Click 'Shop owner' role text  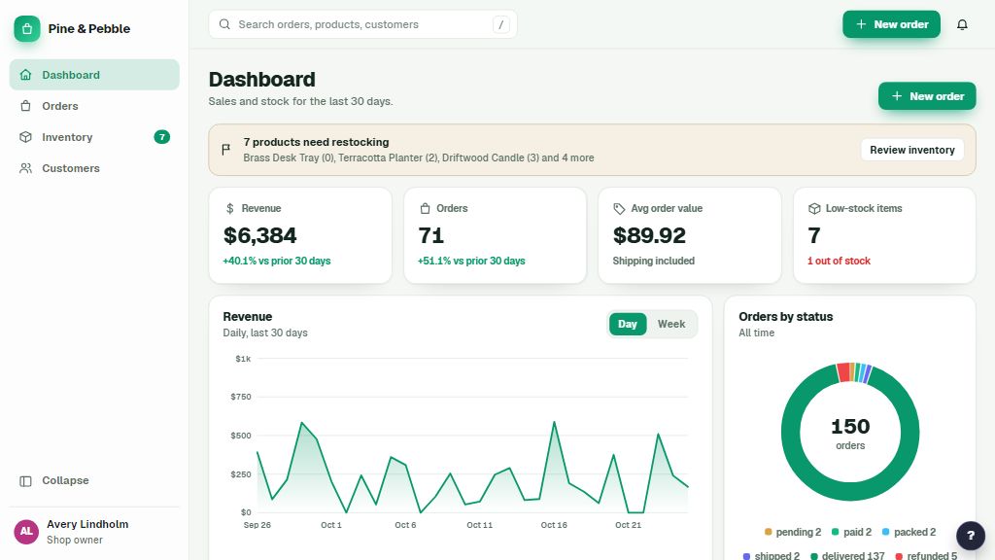pyautogui.click(x=74, y=540)
